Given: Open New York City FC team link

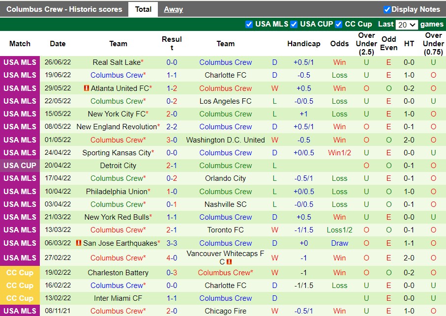Looking at the screenshot, I should (x=117, y=114).
